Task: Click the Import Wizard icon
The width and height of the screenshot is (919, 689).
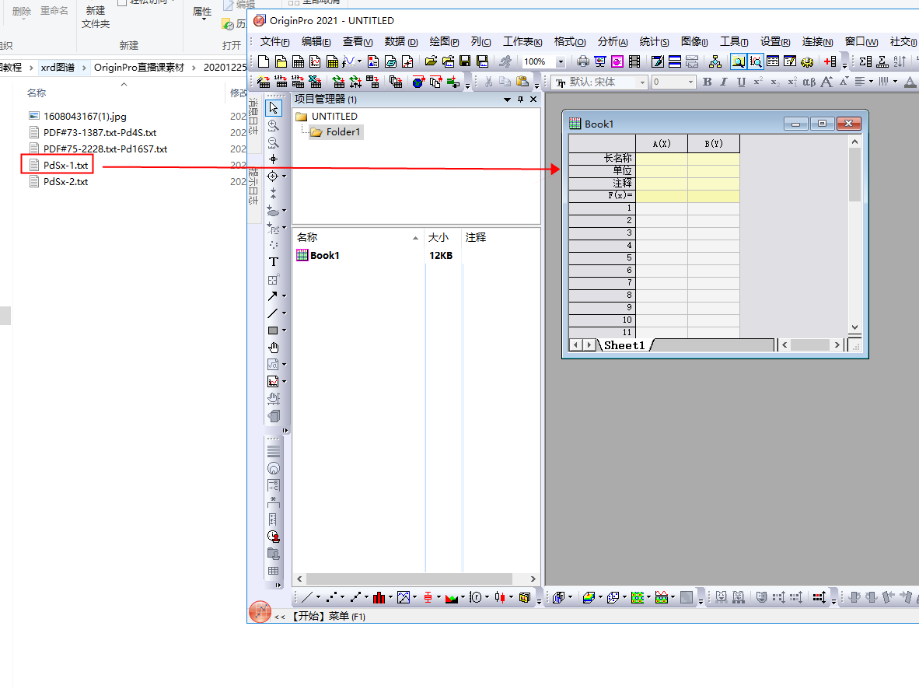Action: click(264, 82)
